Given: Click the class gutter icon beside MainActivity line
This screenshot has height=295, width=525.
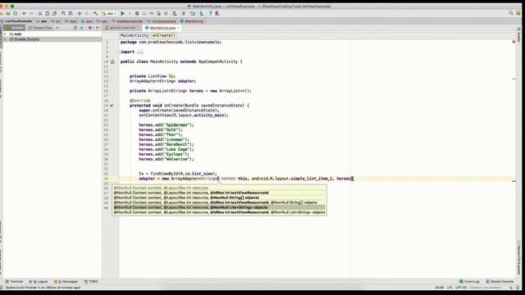Looking at the screenshot, I should 112,61.
